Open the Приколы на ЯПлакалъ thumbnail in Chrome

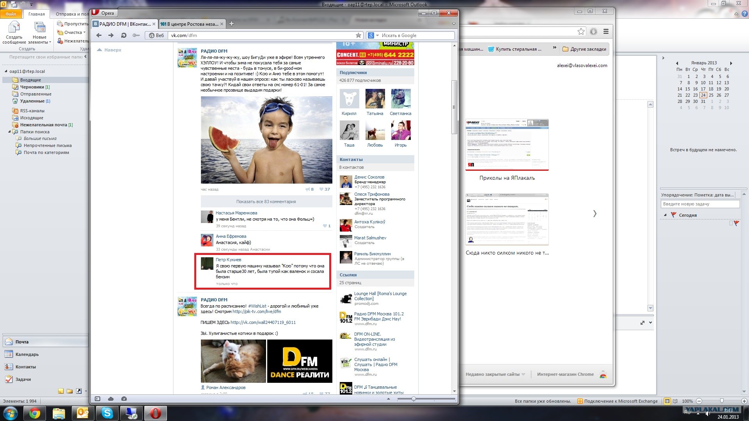507,145
